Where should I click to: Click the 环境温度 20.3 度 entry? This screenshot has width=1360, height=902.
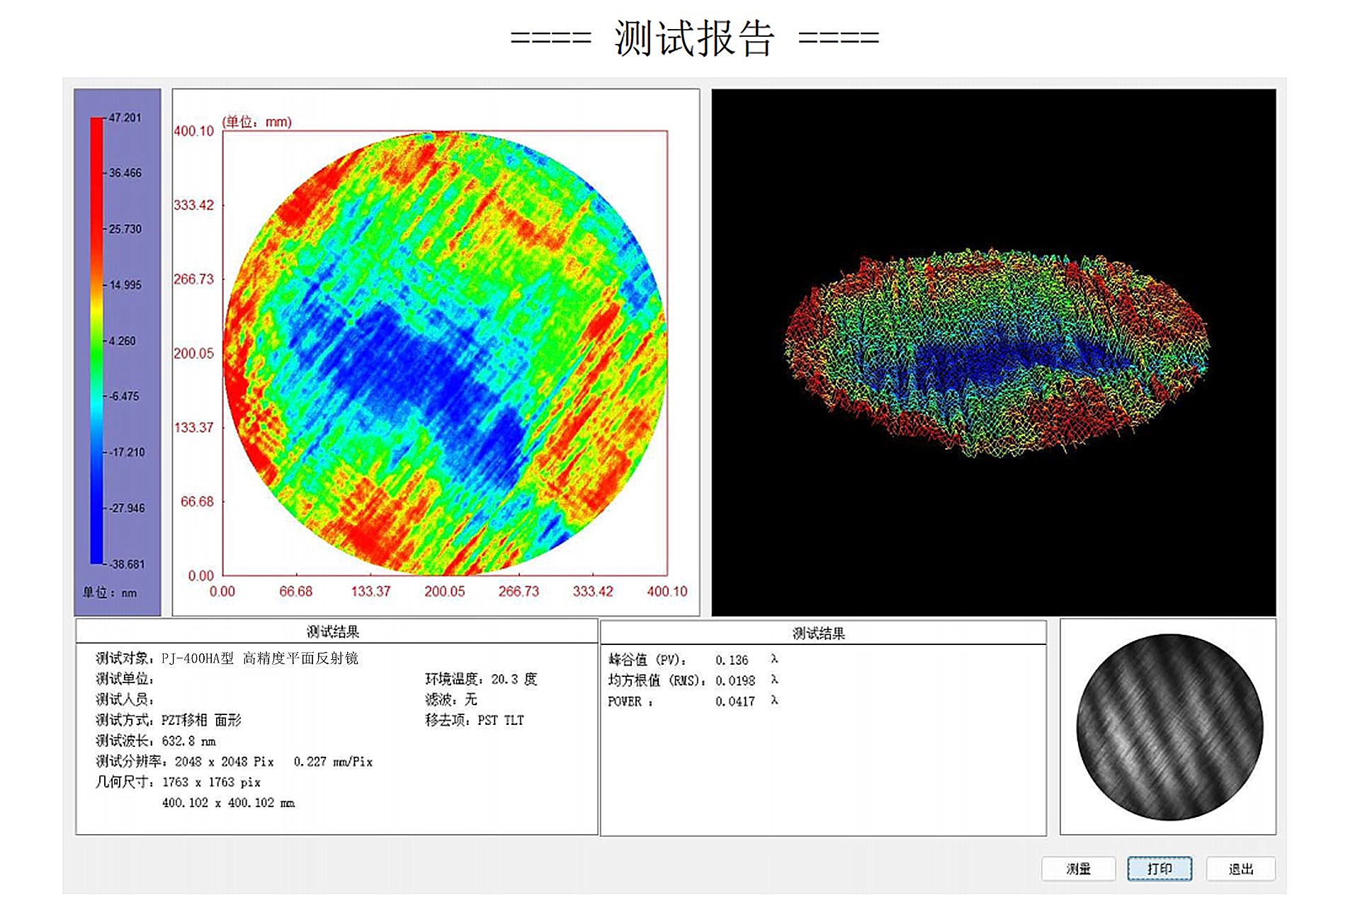(x=480, y=679)
